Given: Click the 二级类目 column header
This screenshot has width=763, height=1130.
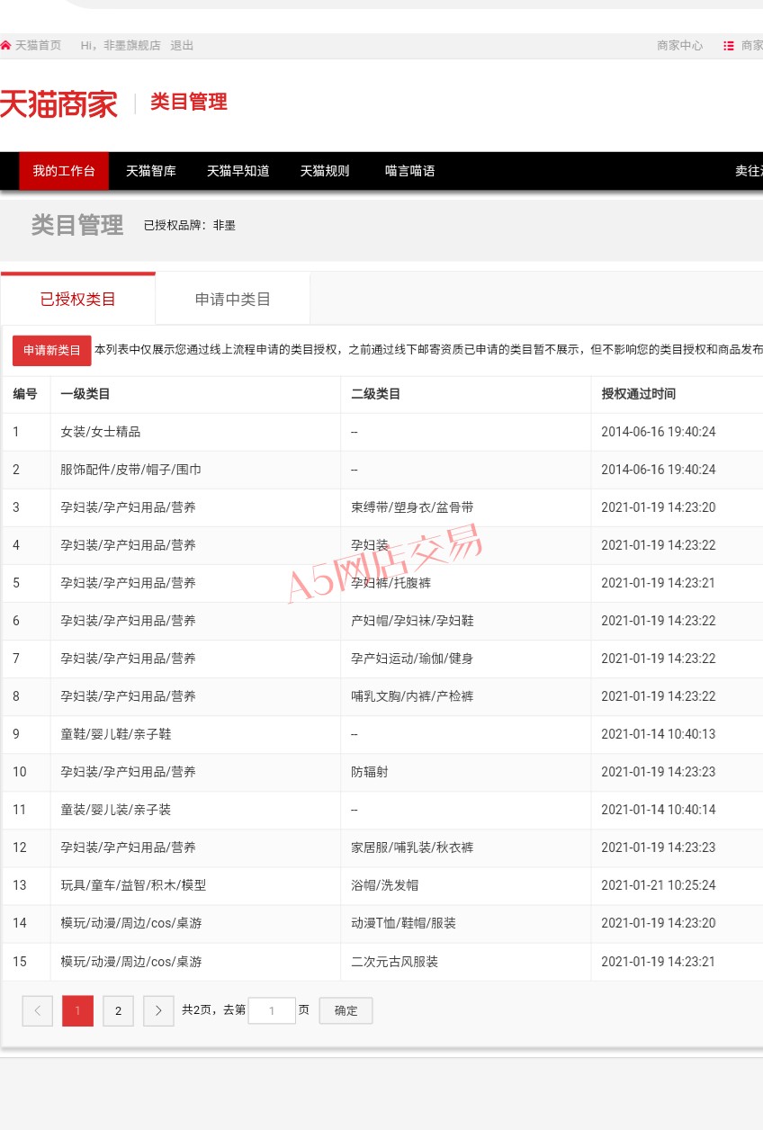Looking at the screenshot, I should [376, 394].
